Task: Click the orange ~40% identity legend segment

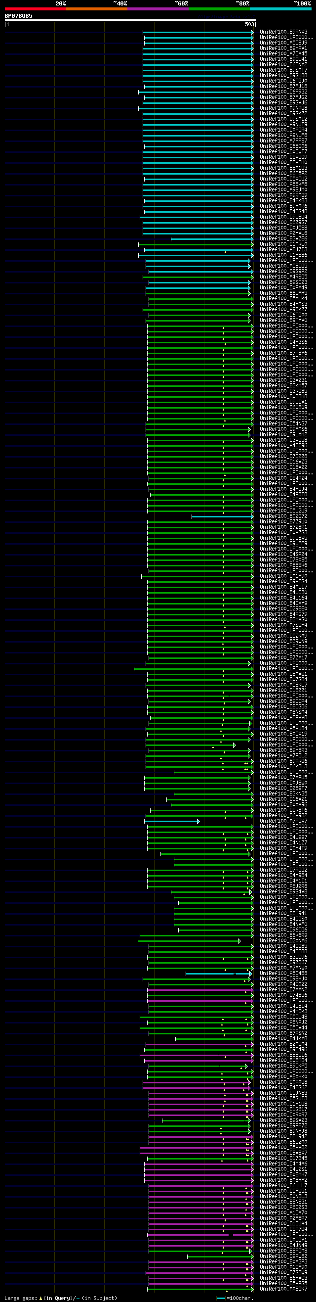Action: [97, 8]
